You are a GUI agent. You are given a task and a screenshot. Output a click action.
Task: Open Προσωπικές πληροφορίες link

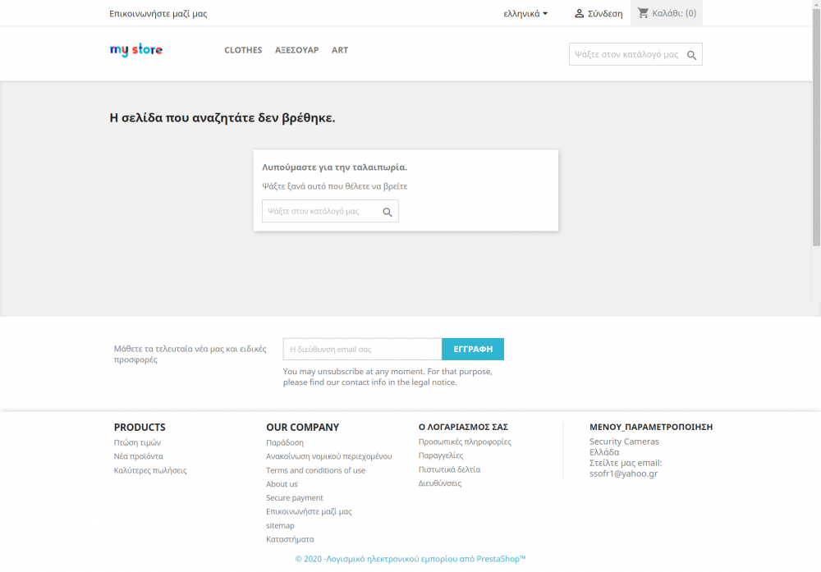pyautogui.click(x=465, y=442)
